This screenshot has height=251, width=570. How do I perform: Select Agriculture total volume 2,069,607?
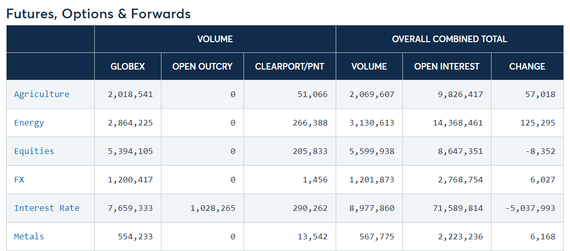click(x=371, y=95)
